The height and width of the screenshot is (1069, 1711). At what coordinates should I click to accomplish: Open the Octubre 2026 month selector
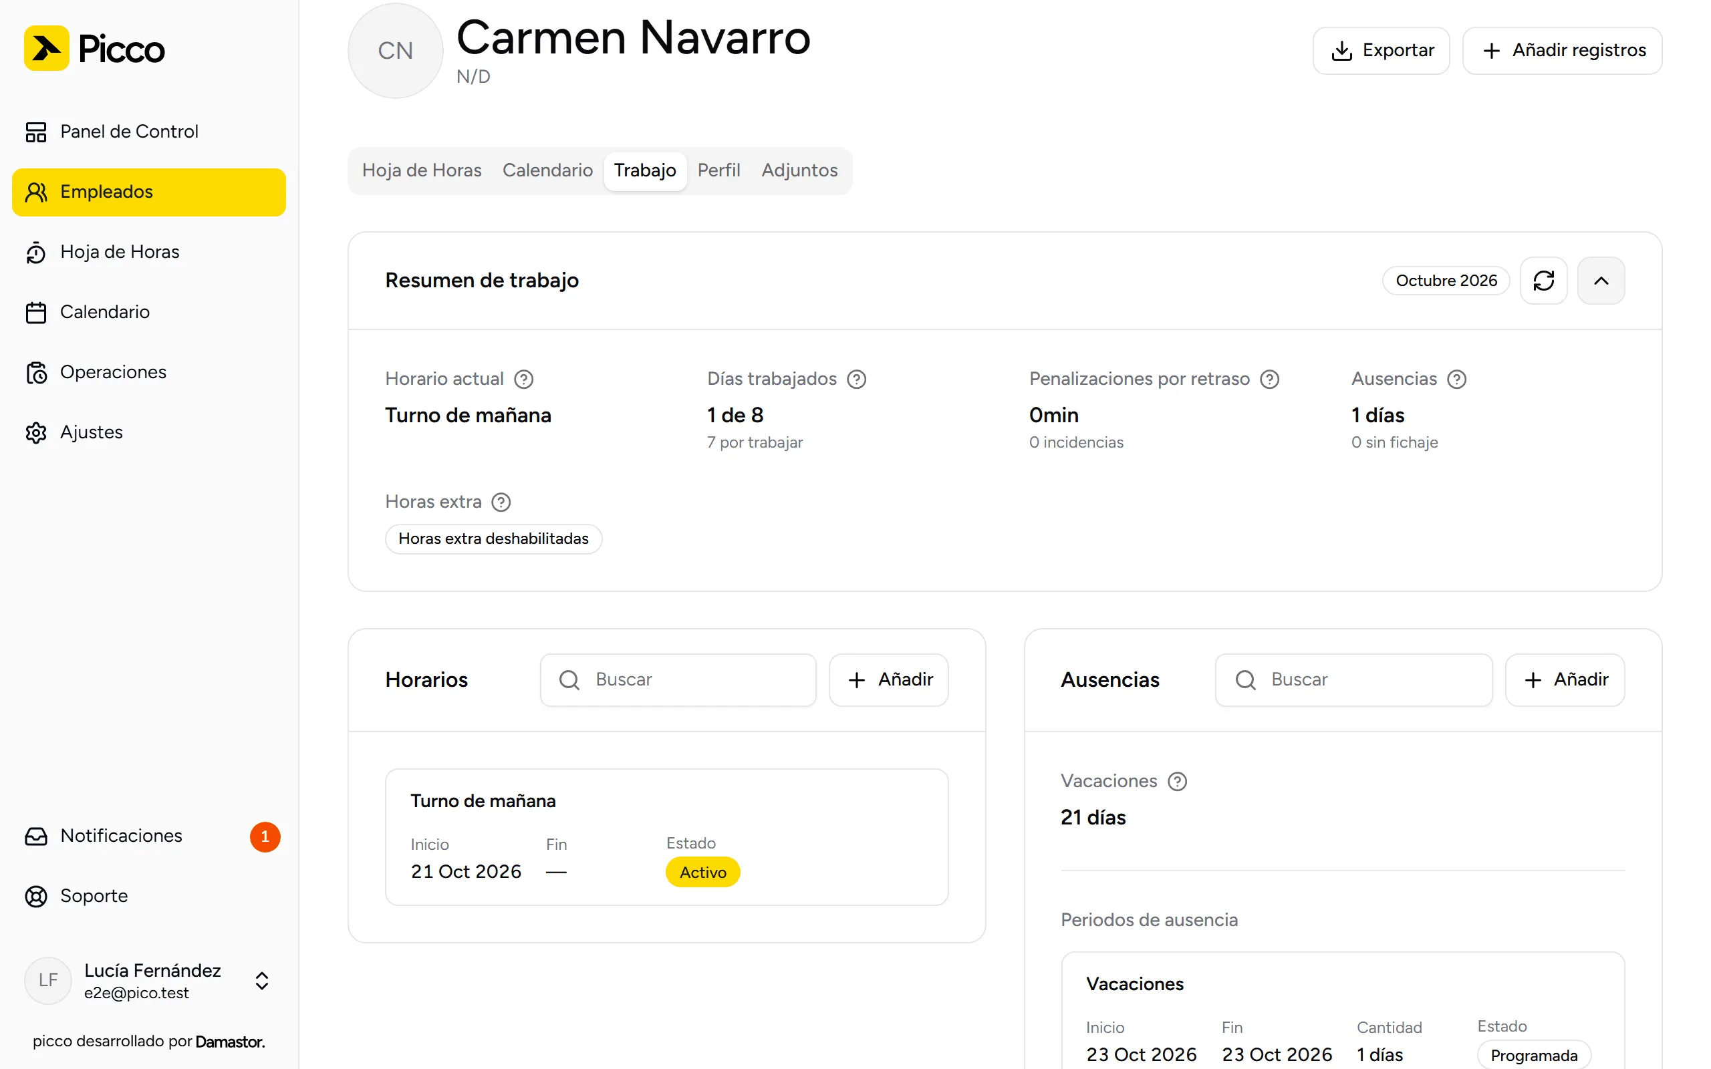point(1446,281)
